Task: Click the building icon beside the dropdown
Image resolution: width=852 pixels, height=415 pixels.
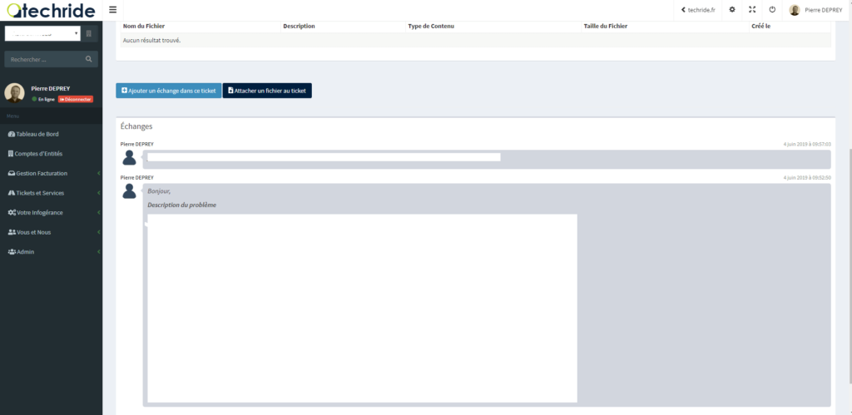Action: pos(91,34)
